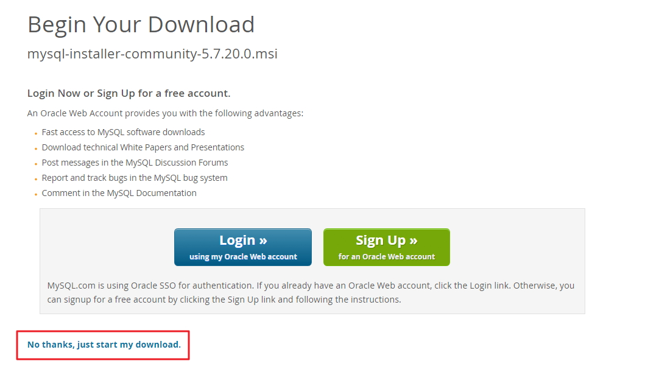Click the "for an Oracle Web account" caption
This screenshot has width=648, height=386.
(386, 257)
